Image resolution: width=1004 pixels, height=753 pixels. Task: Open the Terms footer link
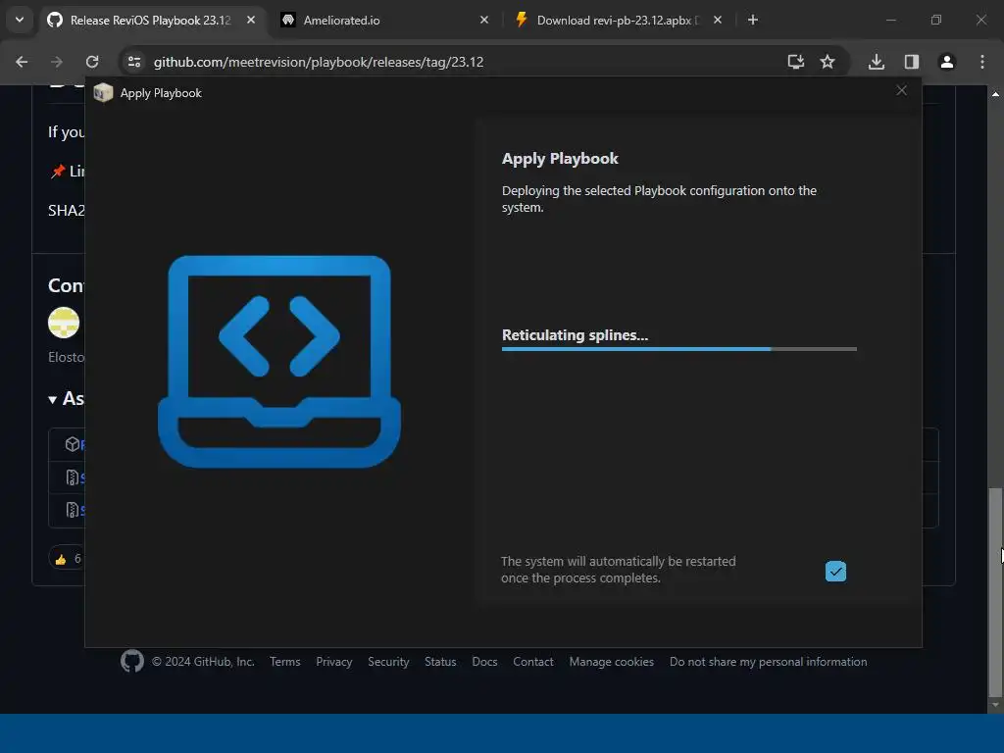pyautogui.click(x=285, y=662)
